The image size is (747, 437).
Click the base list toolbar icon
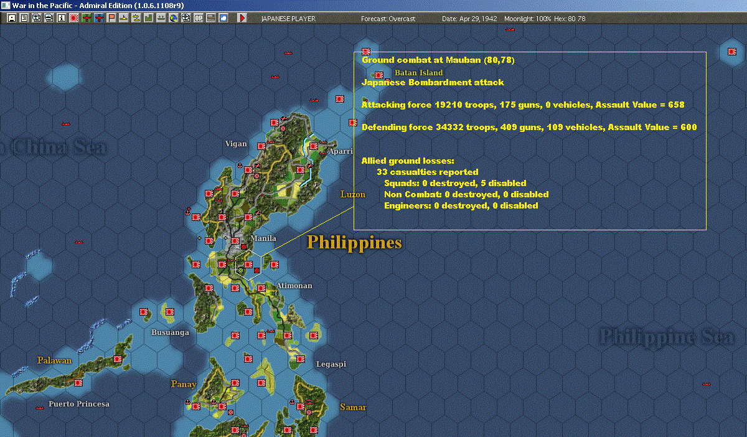(x=161, y=19)
